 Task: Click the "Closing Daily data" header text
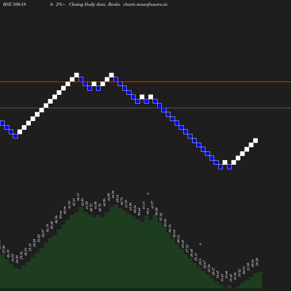[x=87, y=5]
